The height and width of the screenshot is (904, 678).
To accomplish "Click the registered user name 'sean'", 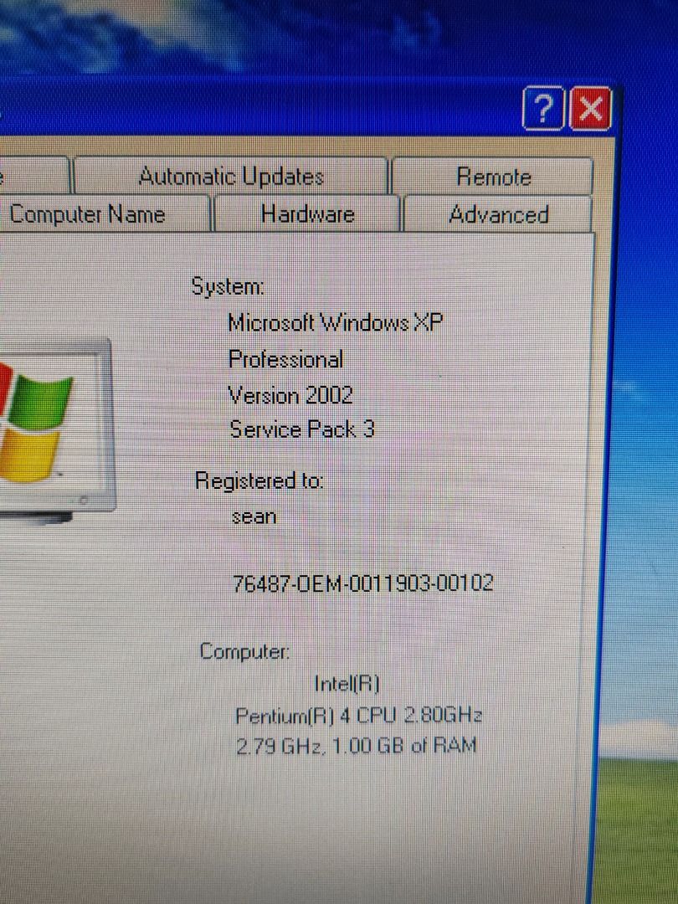I will tap(254, 516).
